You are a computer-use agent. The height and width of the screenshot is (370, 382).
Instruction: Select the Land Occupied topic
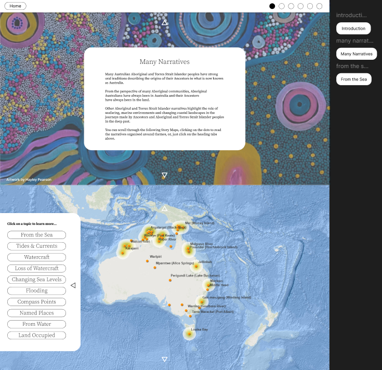click(x=36, y=335)
